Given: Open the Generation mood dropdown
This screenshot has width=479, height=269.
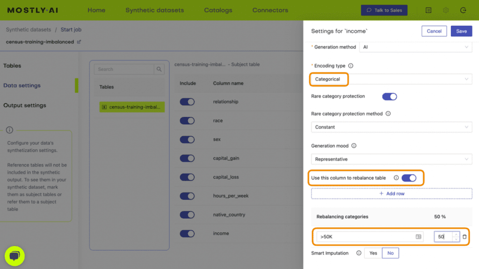Looking at the screenshot, I should tap(391, 159).
